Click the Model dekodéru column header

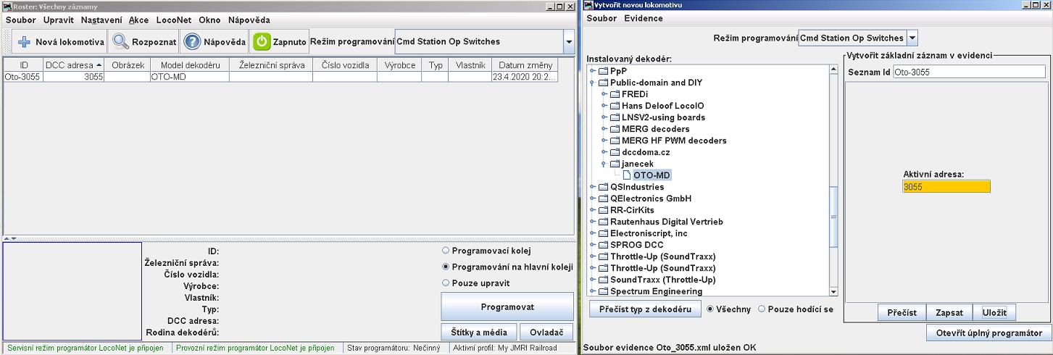point(189,65)
